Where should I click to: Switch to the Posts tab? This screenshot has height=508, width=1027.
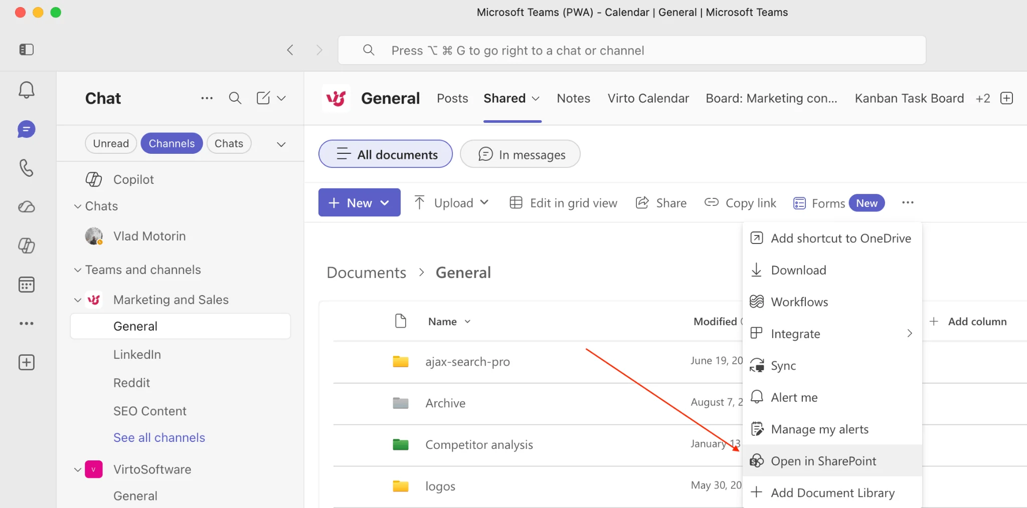452,98
